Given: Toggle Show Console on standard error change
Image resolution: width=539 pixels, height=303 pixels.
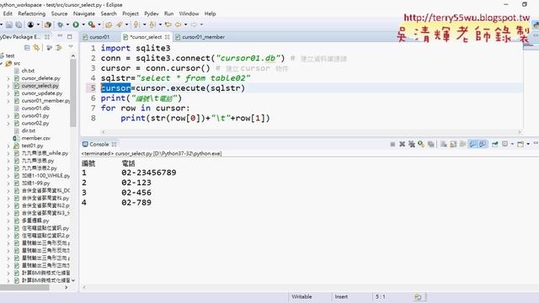Looking at the screenshot, I should 483,144.
